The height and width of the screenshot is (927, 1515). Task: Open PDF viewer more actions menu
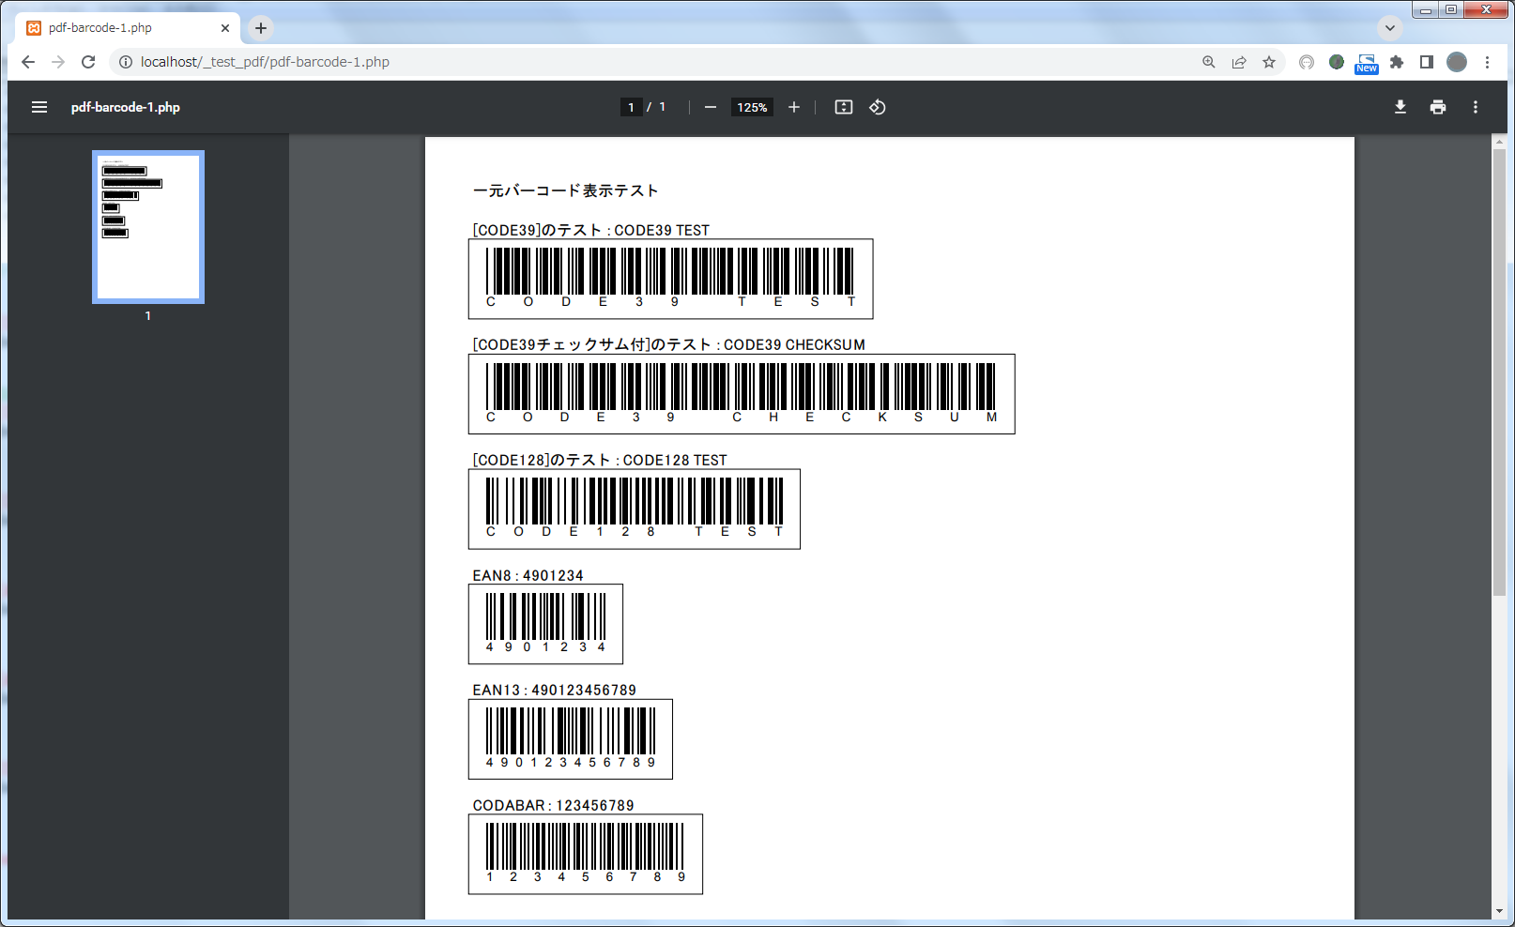click(1476, 107)
